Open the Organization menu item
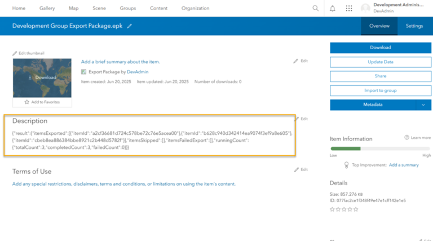Image resolution: width=433 pixels, height=241 pixels. (x=195, y=8)
